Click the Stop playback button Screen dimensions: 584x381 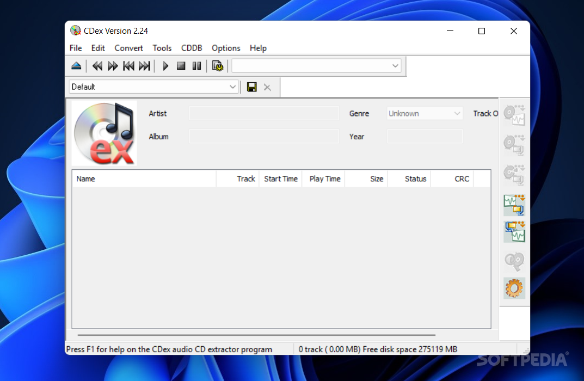tap(181, 66)
